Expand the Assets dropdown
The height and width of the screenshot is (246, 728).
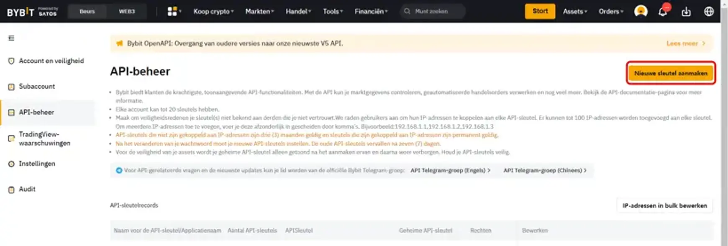point(574,11)
